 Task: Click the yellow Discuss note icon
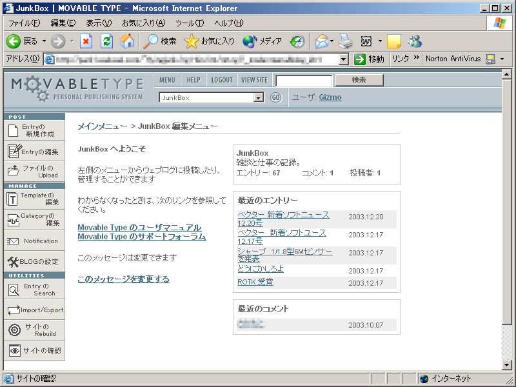tap(394, 41)
